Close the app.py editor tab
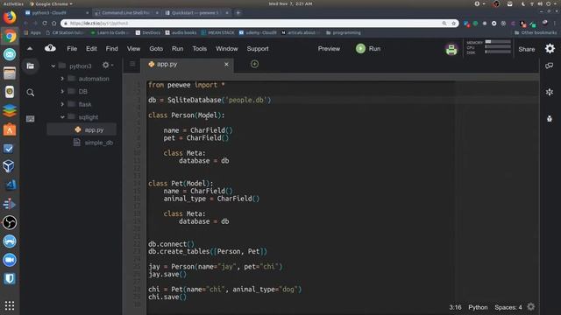The width and height of the screenshot is (561, 315). tap(226, 64)
